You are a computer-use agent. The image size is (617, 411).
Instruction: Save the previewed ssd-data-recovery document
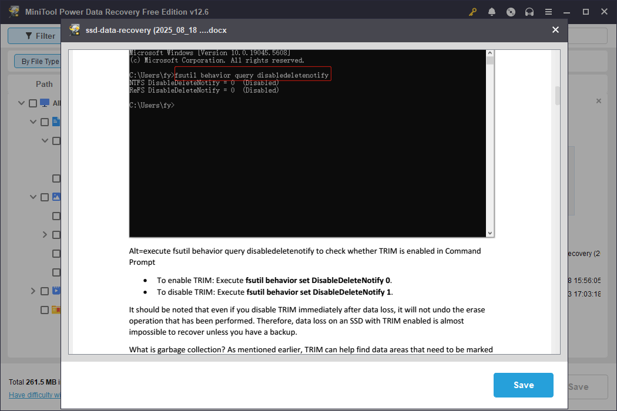[523, 385]
